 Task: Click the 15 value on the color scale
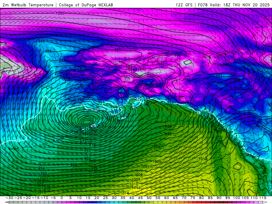coord(88,198)
